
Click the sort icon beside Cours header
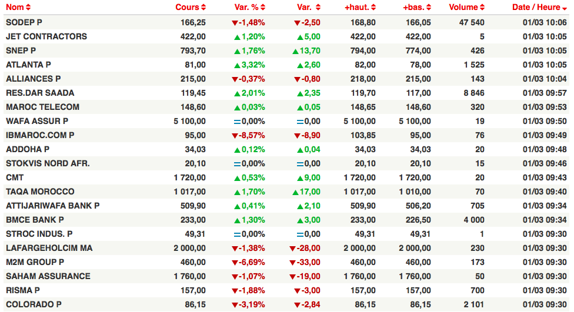click(x=203, y=8)
